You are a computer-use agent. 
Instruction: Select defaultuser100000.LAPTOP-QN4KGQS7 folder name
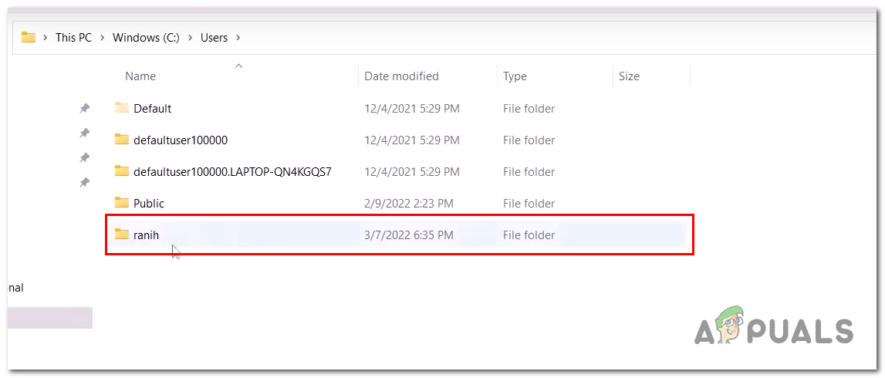(x=232, y=171)
